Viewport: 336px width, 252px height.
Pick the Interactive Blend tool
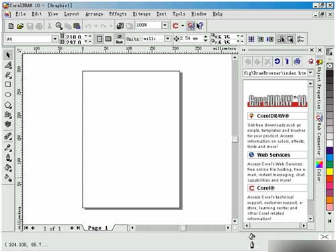point(8,136)
